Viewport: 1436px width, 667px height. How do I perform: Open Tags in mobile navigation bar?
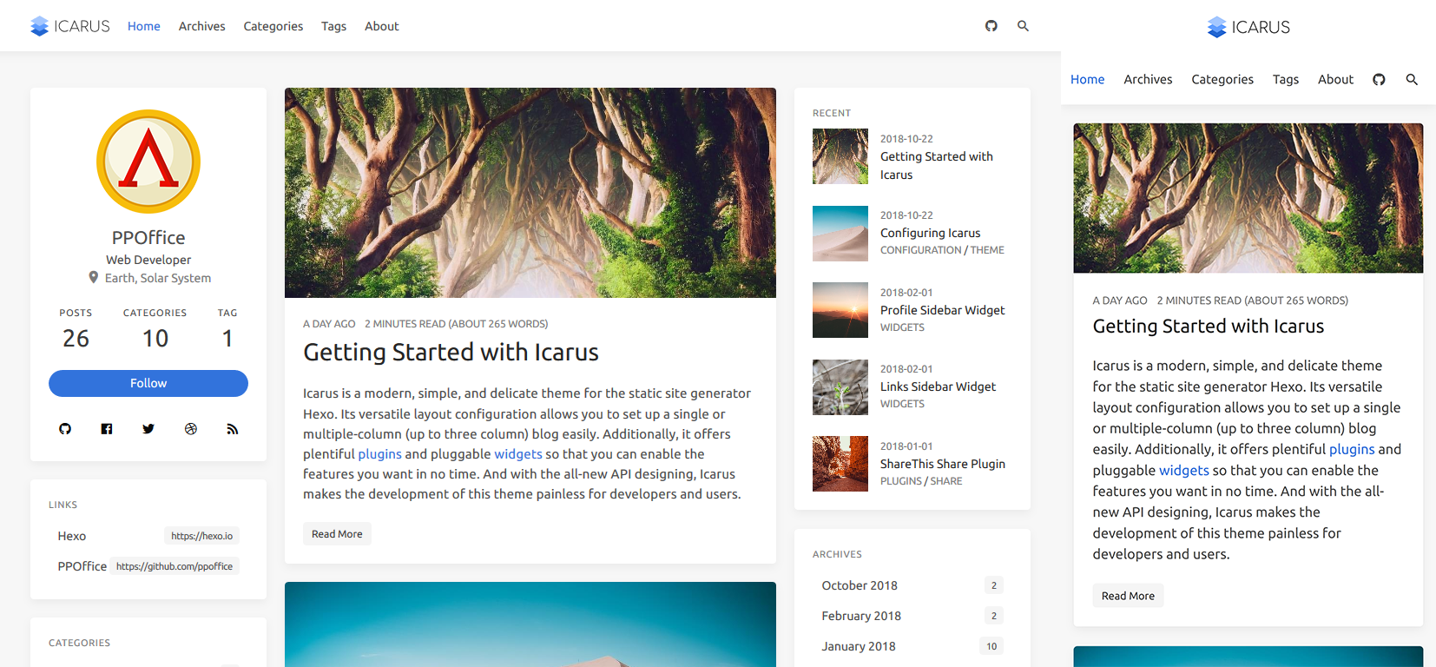(1286, 79)
